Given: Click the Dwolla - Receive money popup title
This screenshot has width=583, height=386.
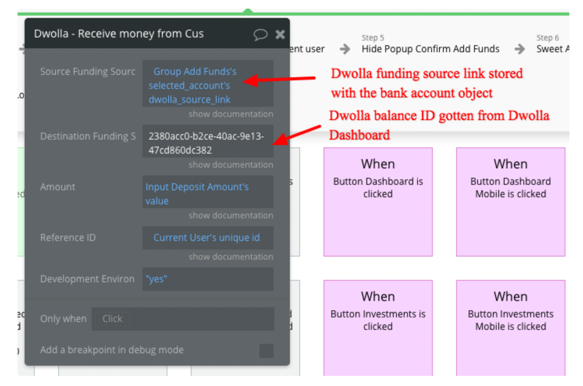Looking at the screenshot, I should coord(119,34).
